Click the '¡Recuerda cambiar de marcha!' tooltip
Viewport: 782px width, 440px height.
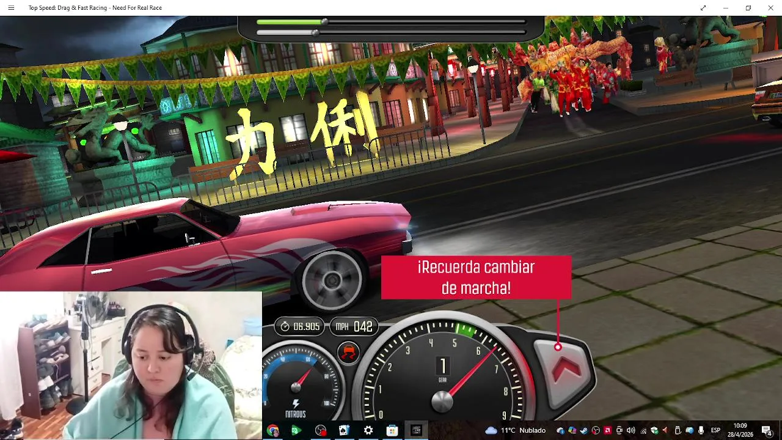[476, 277]
